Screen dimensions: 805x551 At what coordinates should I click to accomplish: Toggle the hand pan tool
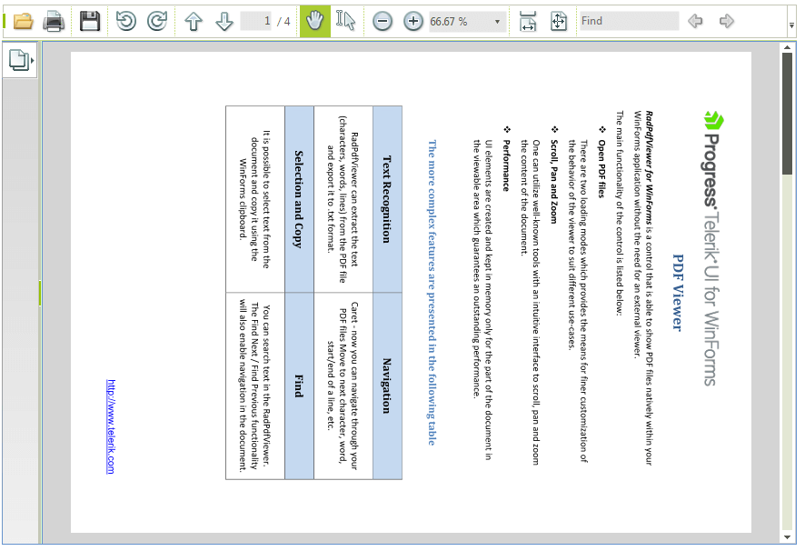[314, 21]
